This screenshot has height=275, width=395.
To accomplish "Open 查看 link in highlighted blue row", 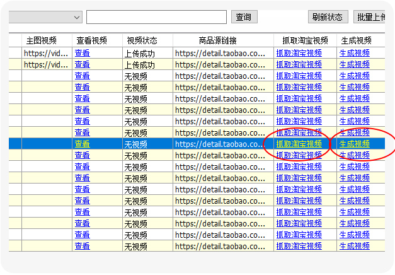I will (x=82, y=144).
